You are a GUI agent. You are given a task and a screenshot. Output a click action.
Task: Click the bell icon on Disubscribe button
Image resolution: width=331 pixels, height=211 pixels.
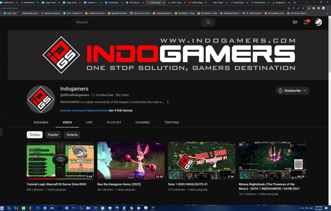pos(280,91)
